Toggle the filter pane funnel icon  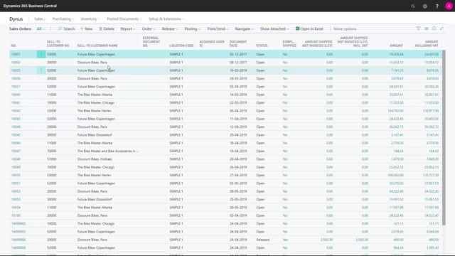(419, 28)
